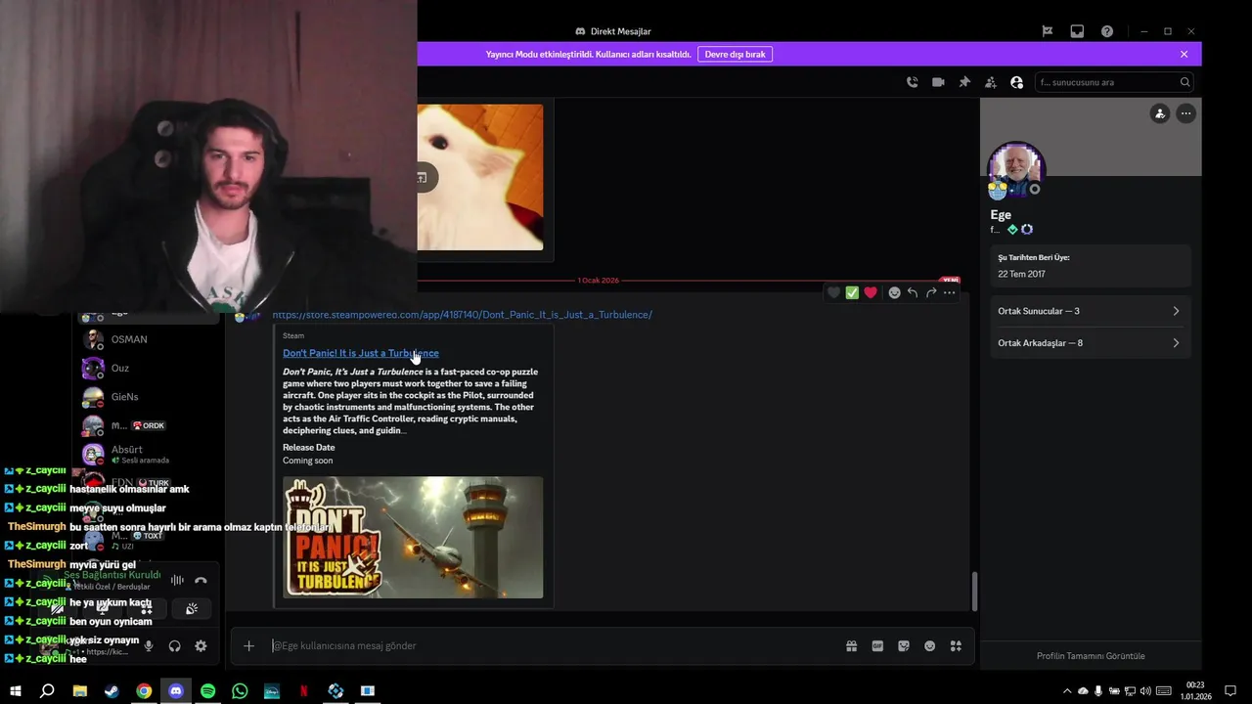Open Discord user settings gear

click(x=201, y=645)
